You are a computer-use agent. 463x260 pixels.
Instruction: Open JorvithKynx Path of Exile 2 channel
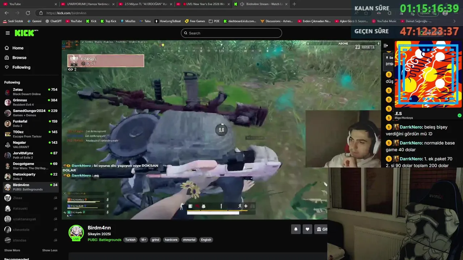click(x=31, y=155)
